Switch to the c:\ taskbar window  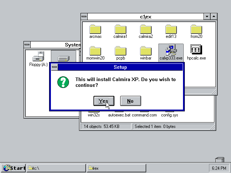[56, 168]
